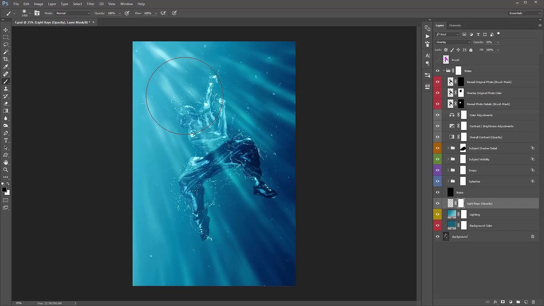Open the Filter menu
Image resolution: width=544 pixels, height=306 pixels.
91,4
